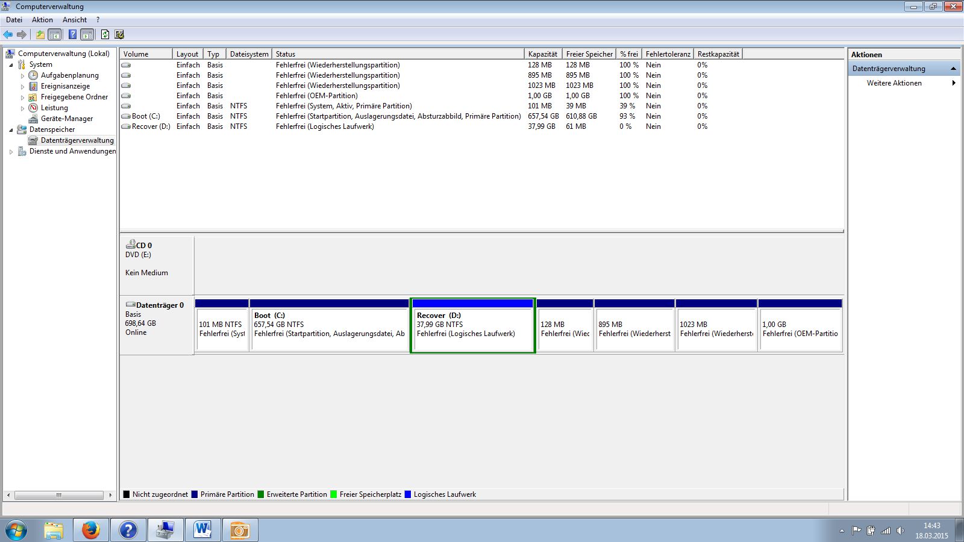Image resolution: width=964 pixels, height=542 pixels.
Task: Collapse the Datenträgerverwaltung actions header
Action: tap(953, 69)
